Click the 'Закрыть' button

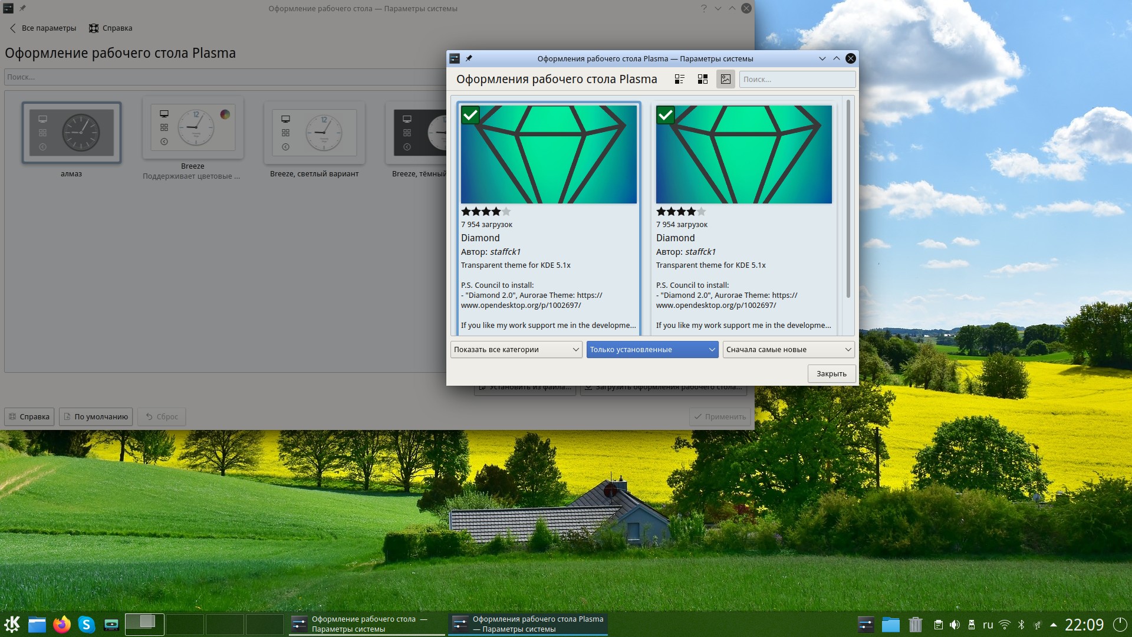point(831,374)
